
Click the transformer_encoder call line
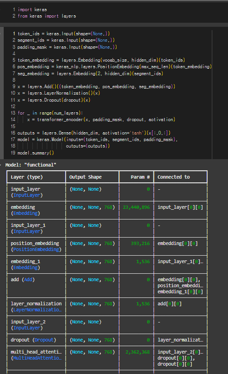[x=101, y=119]
